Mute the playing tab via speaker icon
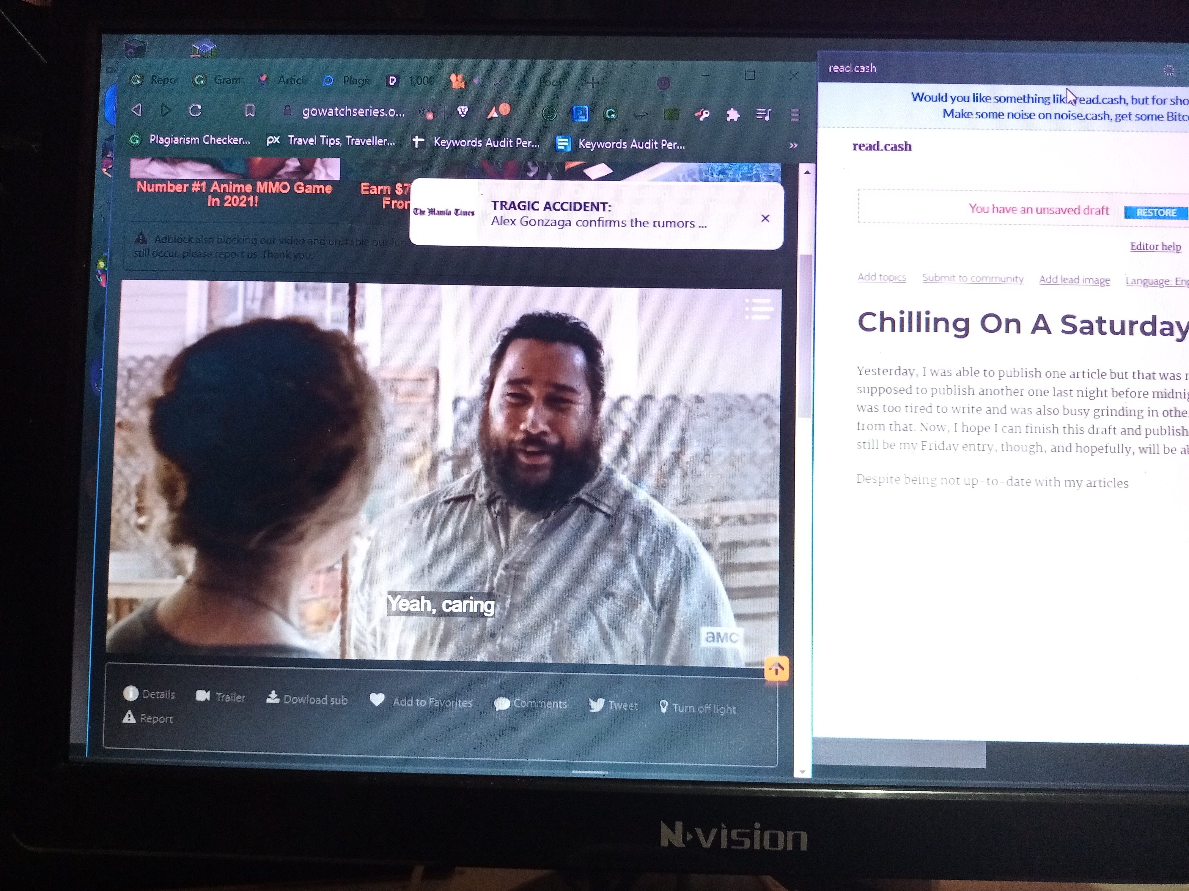This screenshot has height=891, width=1189. (477, 81)
